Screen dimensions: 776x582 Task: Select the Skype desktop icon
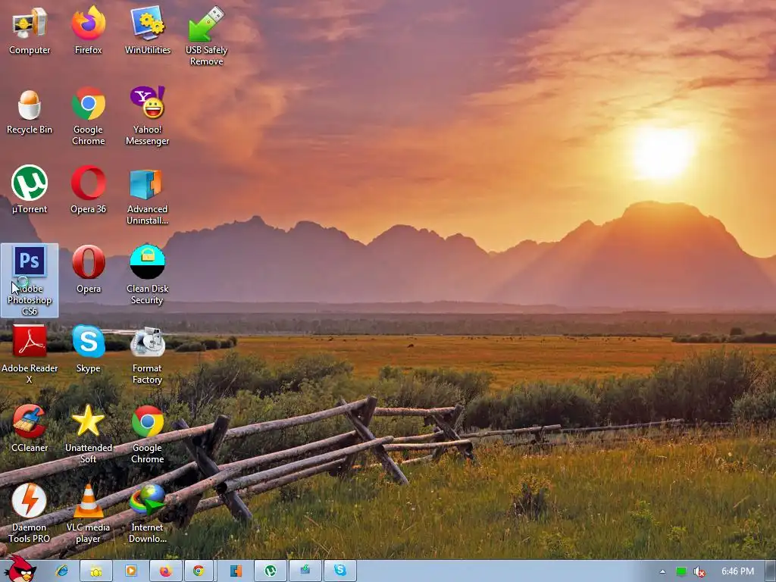click(88, 349)
